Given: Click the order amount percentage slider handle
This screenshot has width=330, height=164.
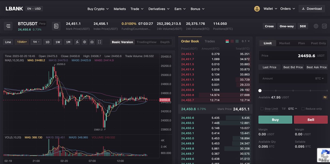Looking at the screenshot, I should click(x=260, y=91).
